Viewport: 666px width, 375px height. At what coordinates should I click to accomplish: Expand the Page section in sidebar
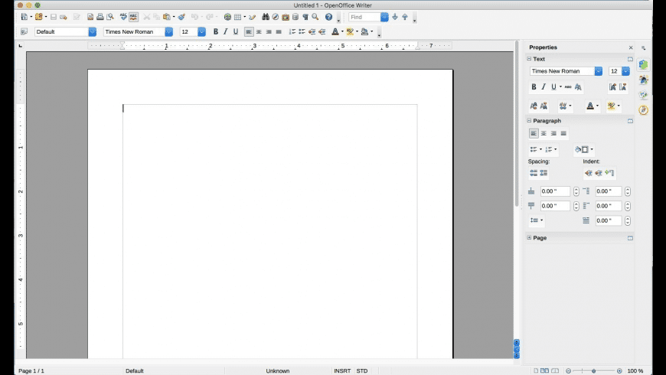(x=529, y=238)
